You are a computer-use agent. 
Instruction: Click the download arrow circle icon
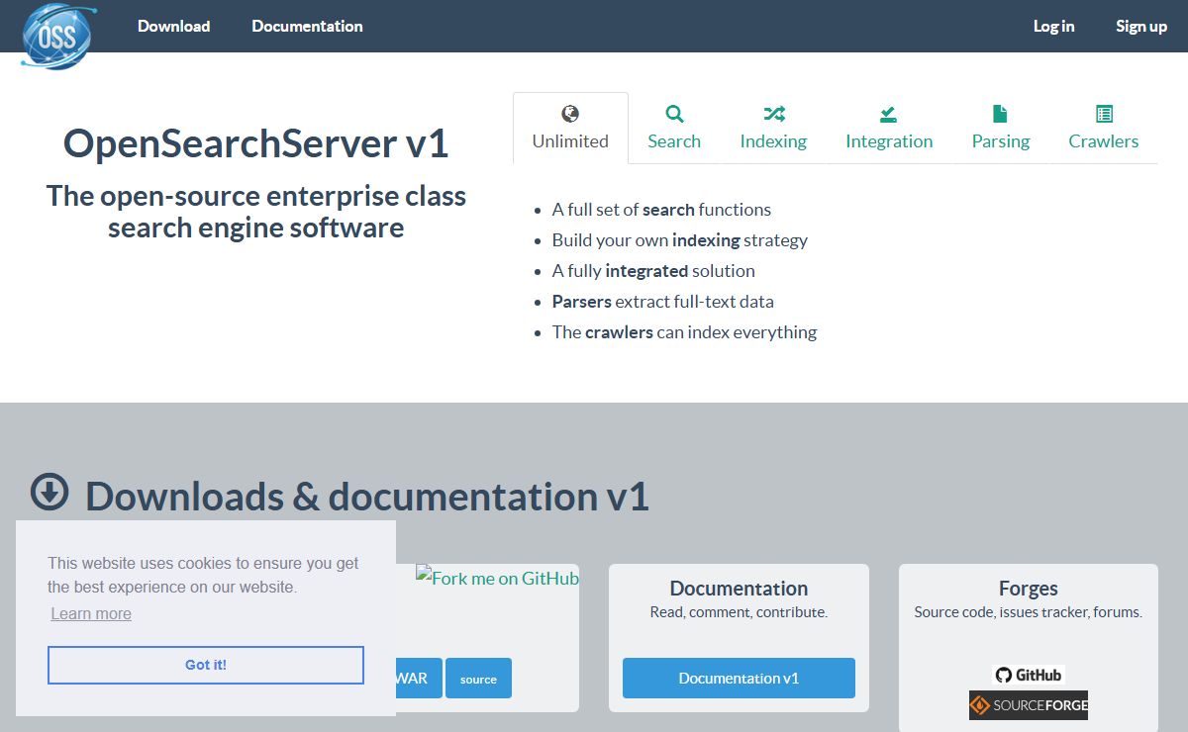click(x=49, y=492)
